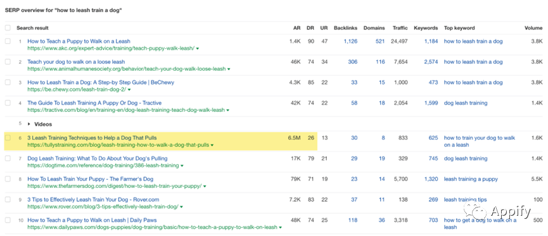
Task: Sort by the Backlinks column header
Action: pyautogui.click(x=346, y=28)
